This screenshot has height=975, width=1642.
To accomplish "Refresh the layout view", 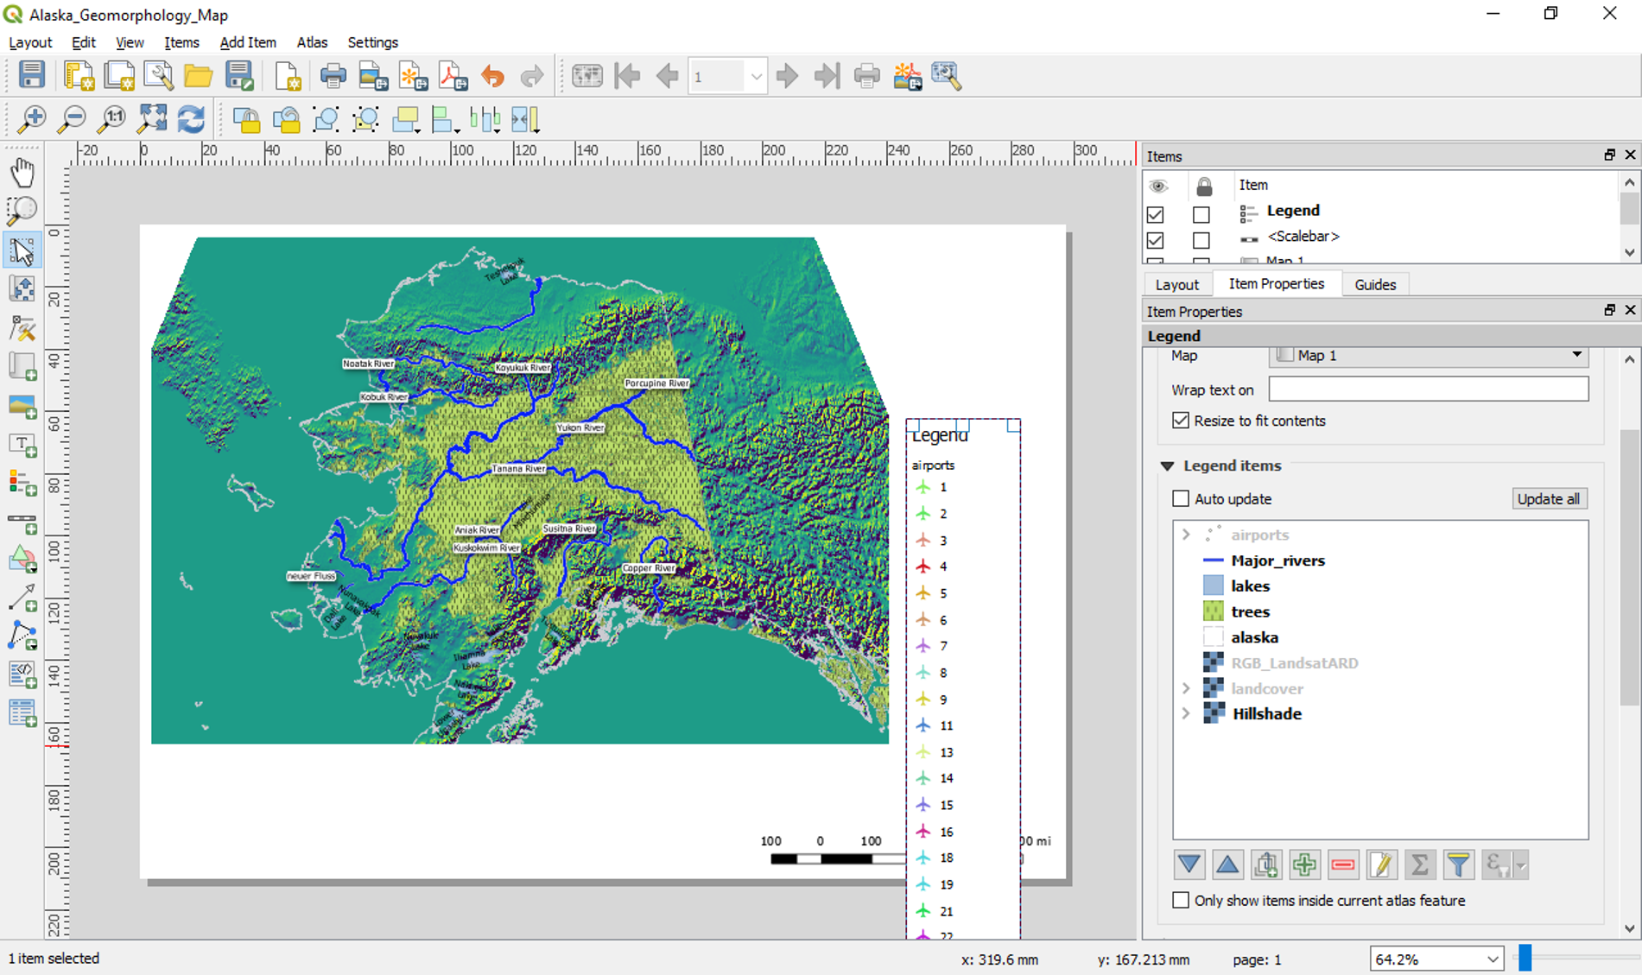I will click(x=191, y=119).
